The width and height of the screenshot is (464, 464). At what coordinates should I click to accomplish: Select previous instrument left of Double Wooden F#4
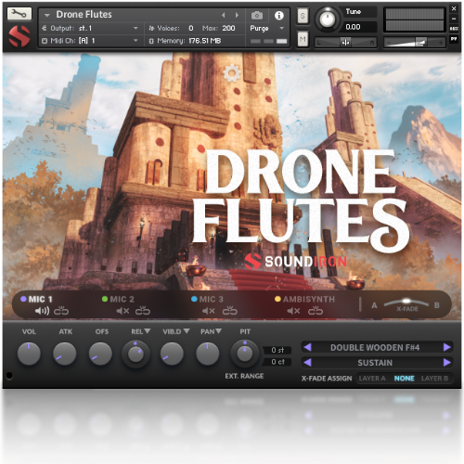307,347
